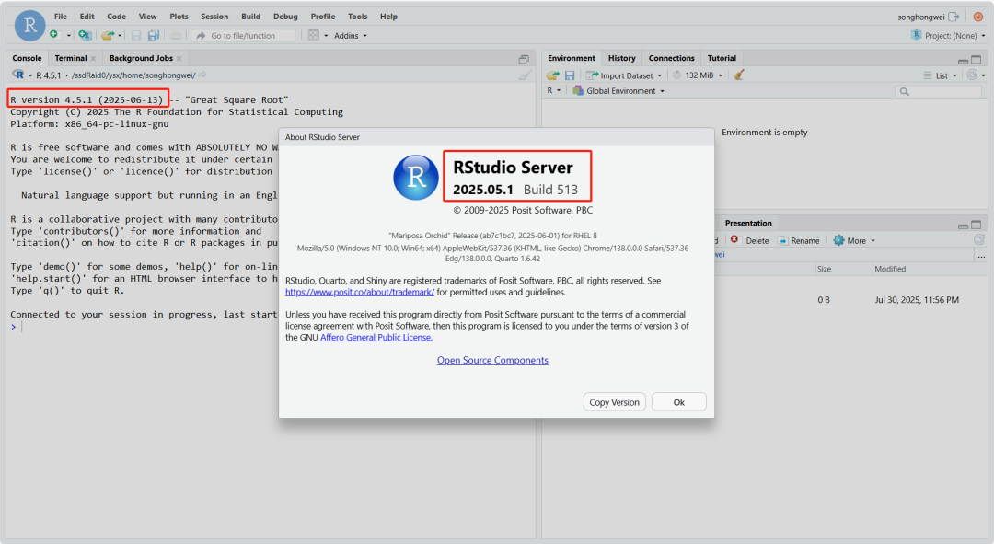Open a new file with the new document icon

point(52,36)
